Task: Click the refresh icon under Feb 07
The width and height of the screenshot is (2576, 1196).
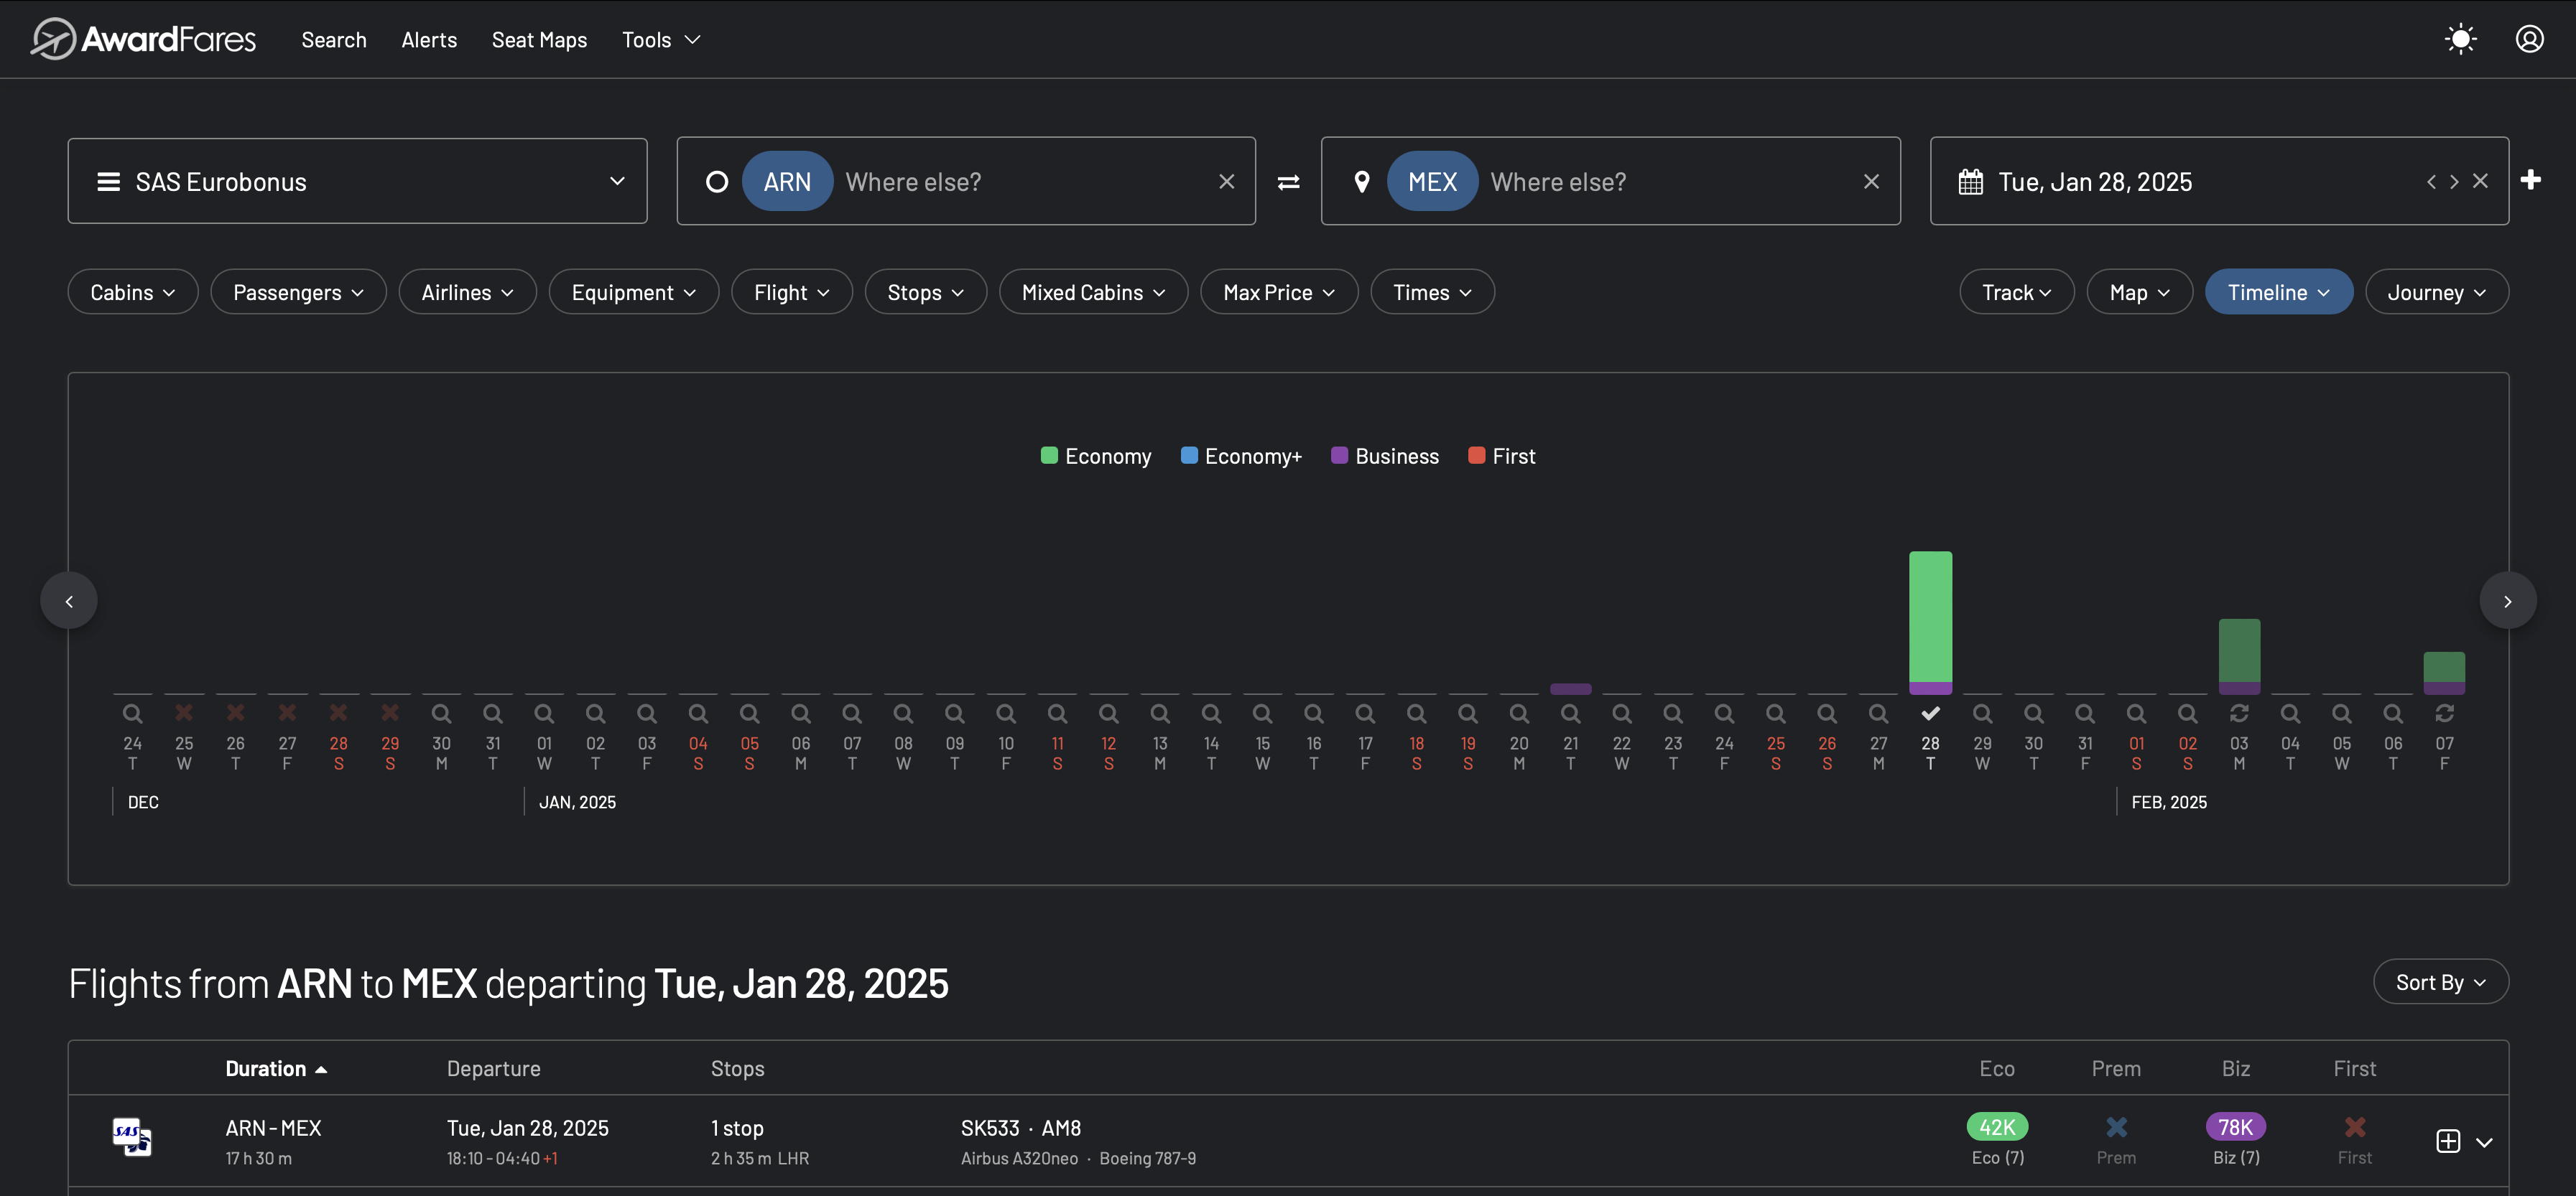Action: pyautogui.click(x=2446, y=712)
